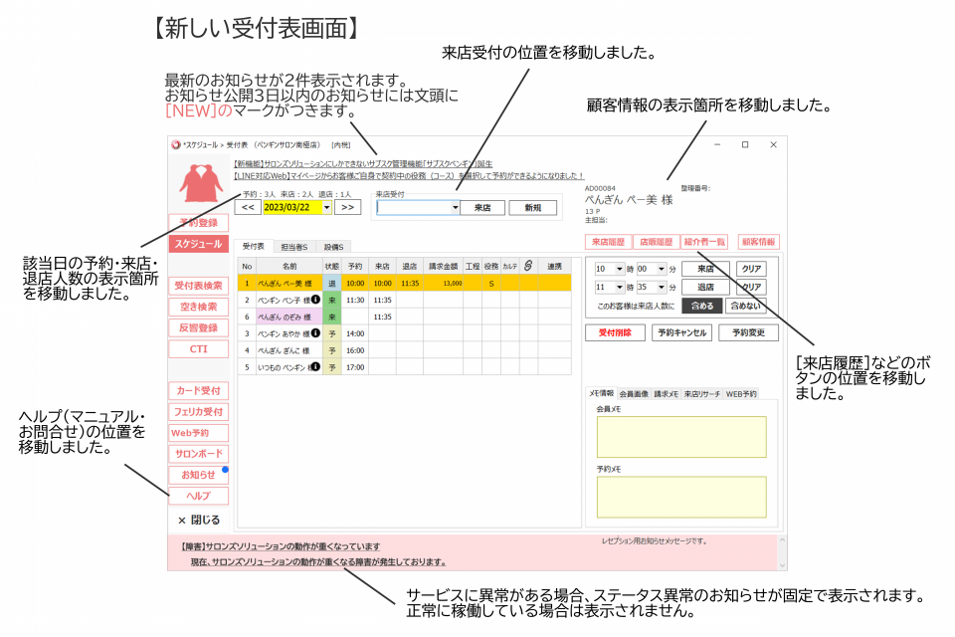Click クリア beside the 来店 time
Image resolution: width=955 pixels, height=637 pixels.
(x=751, y=269)
